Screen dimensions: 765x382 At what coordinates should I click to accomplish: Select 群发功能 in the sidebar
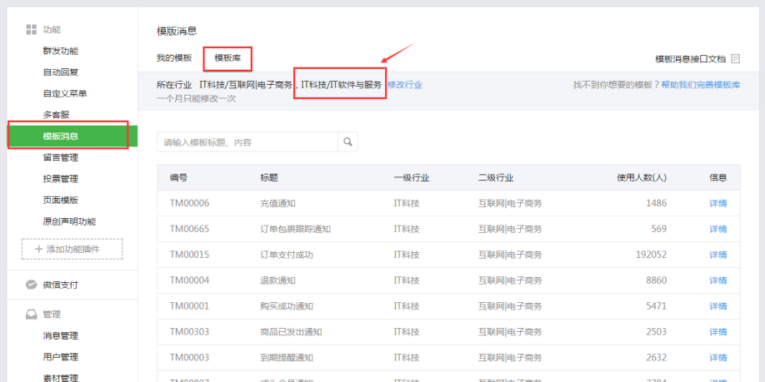(x=60, y=51)
